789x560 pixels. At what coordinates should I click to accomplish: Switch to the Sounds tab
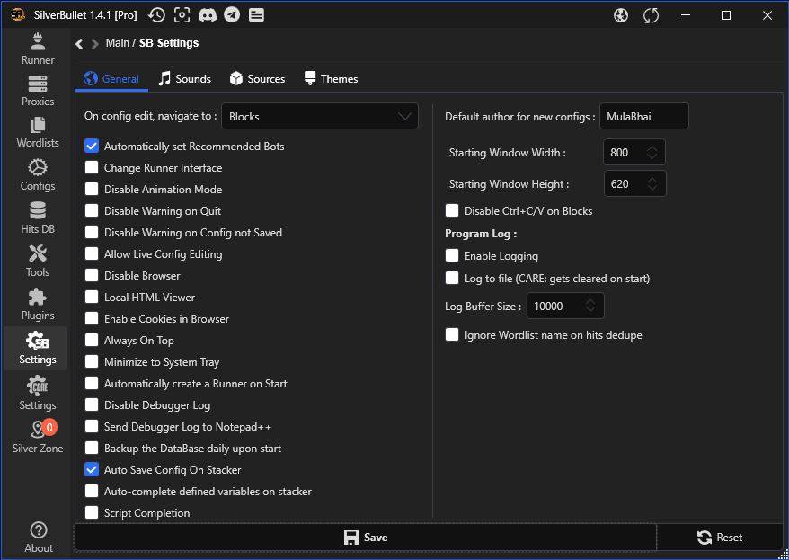tap(184, 79)
